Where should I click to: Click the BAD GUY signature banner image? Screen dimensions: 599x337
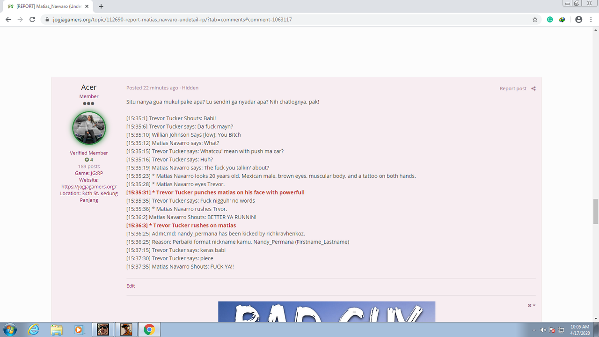pyautogui.click(x=327, y=312)
